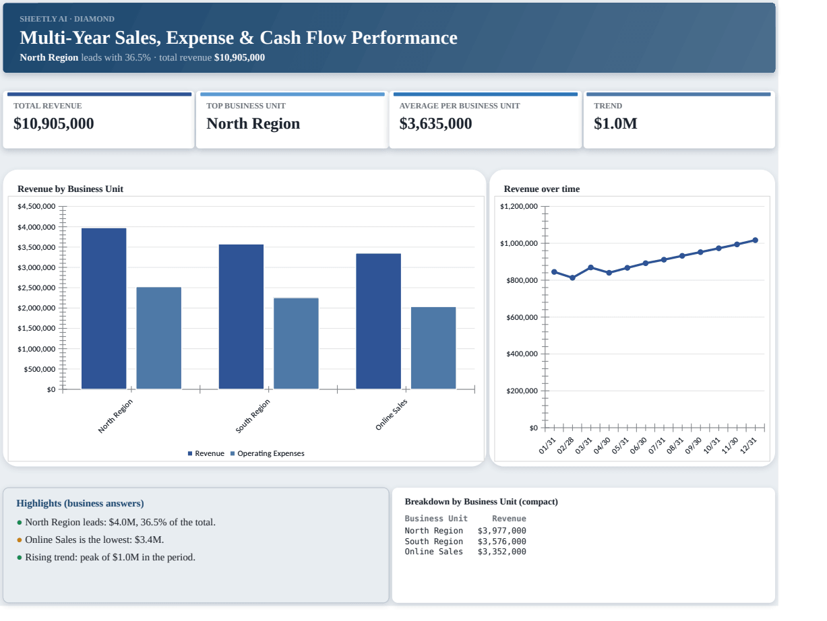Click the 12/31 data point on line chart
The height and width of the screenshot is (621, 827).
(x=755, y=240)
